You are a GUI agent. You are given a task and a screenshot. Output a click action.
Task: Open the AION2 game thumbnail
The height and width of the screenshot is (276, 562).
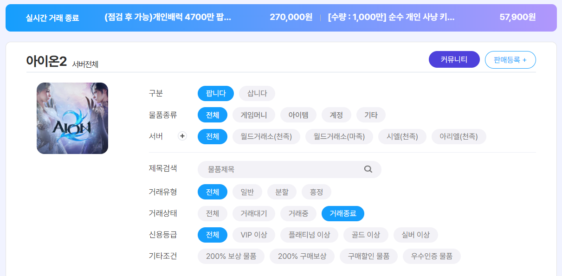pos(72,118)
